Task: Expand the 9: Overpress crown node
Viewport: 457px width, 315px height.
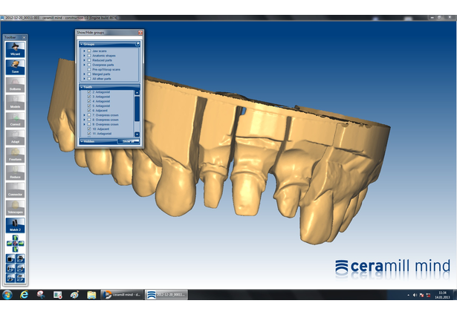Action: 84,124
